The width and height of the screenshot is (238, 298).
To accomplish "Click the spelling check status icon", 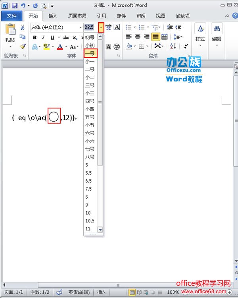I will click(x=59, y=292).
